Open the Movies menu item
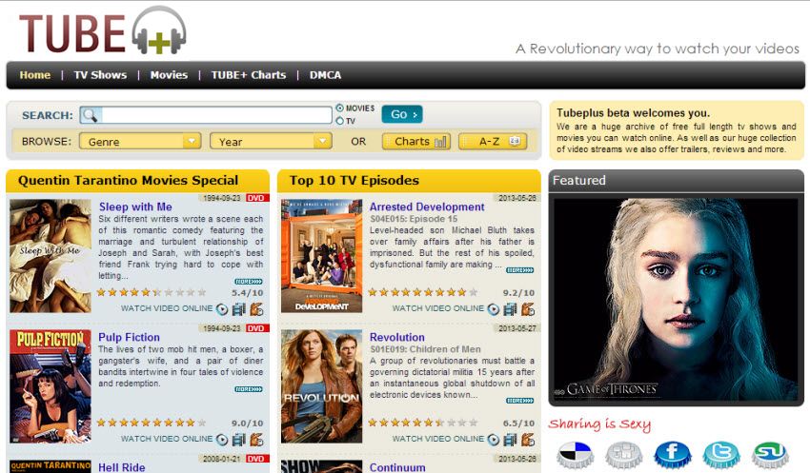810x473 pixels. pyautogui.click(x=169, y=75)
